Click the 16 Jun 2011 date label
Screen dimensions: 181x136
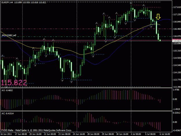(x=6, y=134)
